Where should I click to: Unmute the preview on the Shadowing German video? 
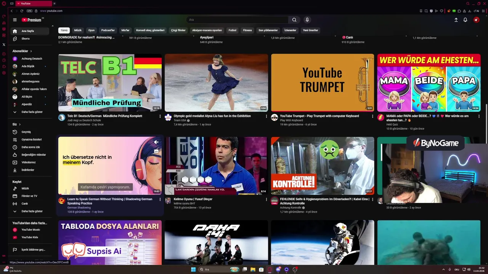[x=156, y=142]
